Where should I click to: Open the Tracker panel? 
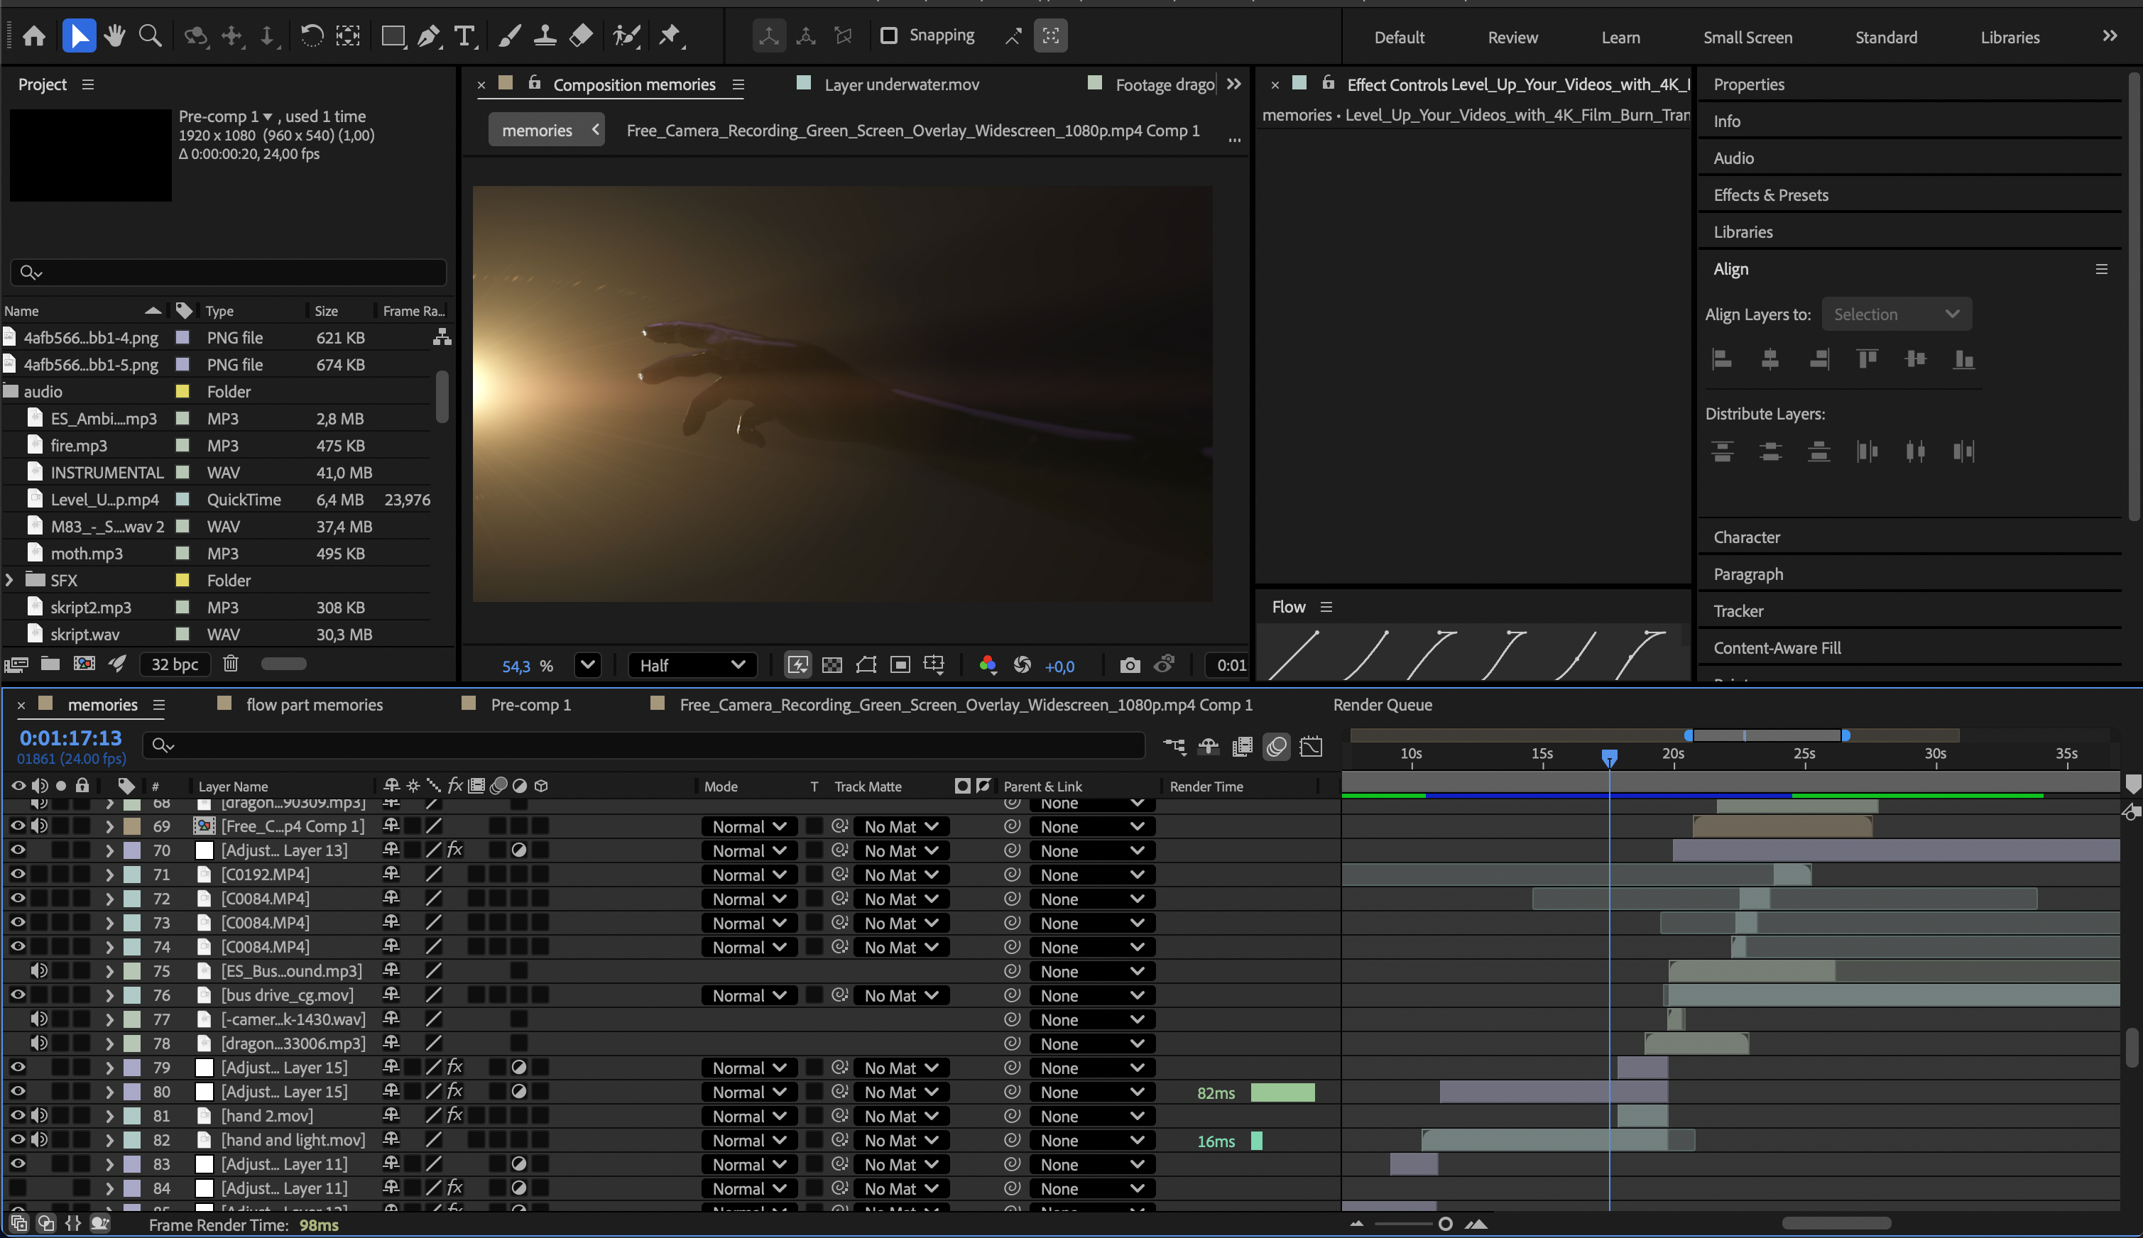[x=1738, y=611]
